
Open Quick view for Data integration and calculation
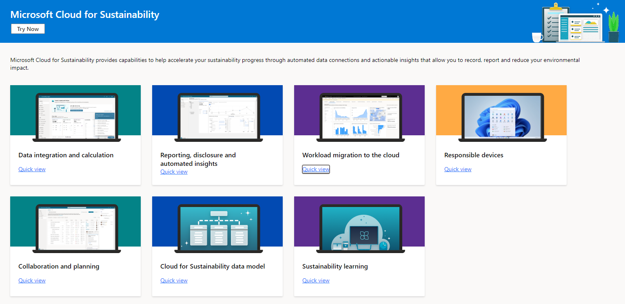(x=32, y=169)
